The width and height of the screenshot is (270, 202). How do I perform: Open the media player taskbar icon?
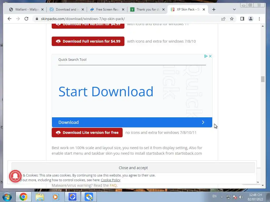56,197
